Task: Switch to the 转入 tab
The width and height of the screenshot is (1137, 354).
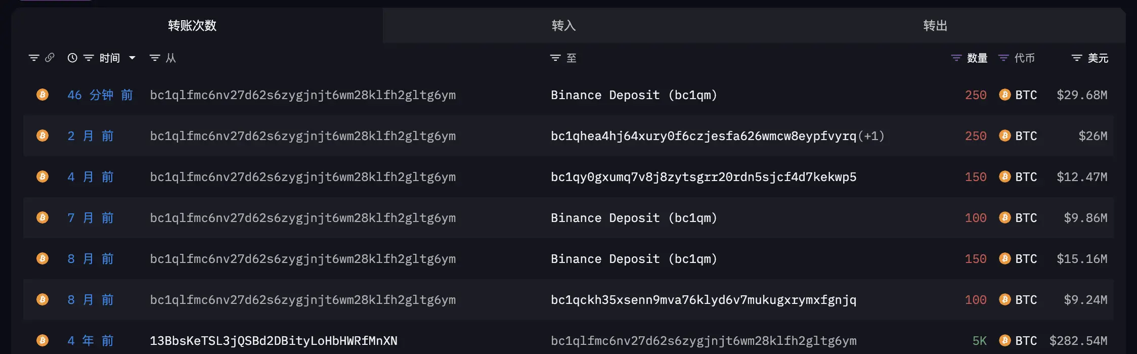Action: [x=563, y=25]
